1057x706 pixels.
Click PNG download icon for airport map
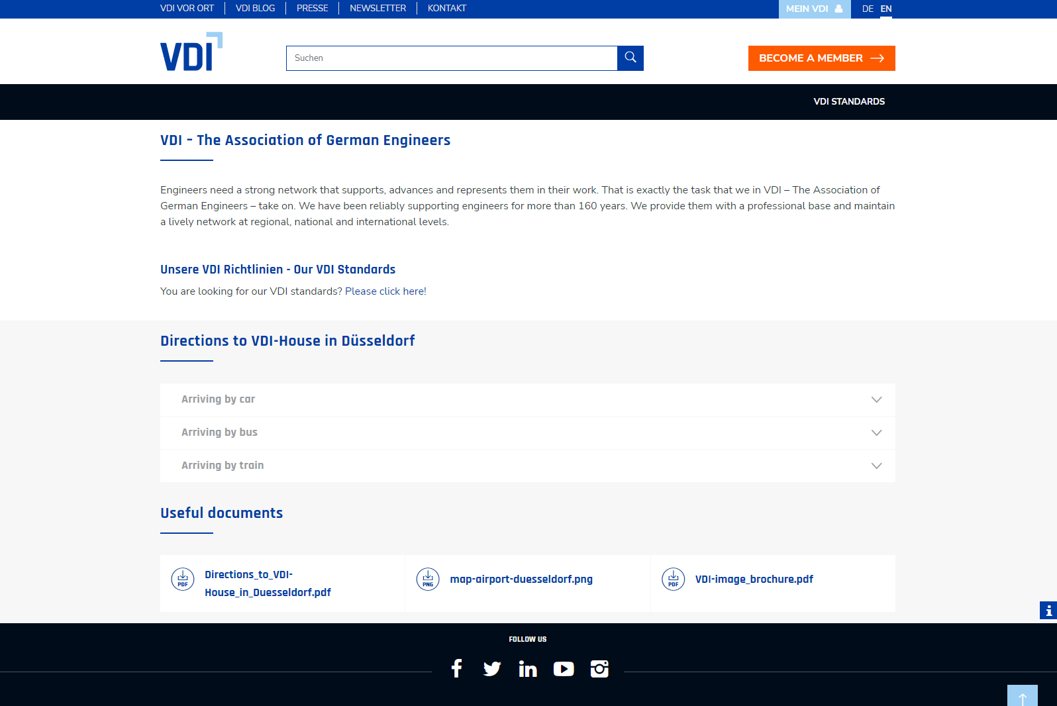[428, 579]
